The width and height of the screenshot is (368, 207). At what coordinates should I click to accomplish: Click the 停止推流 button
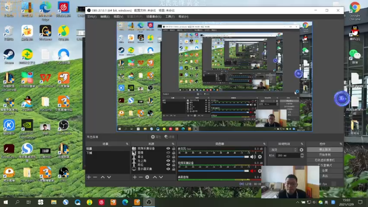[325, 149]
